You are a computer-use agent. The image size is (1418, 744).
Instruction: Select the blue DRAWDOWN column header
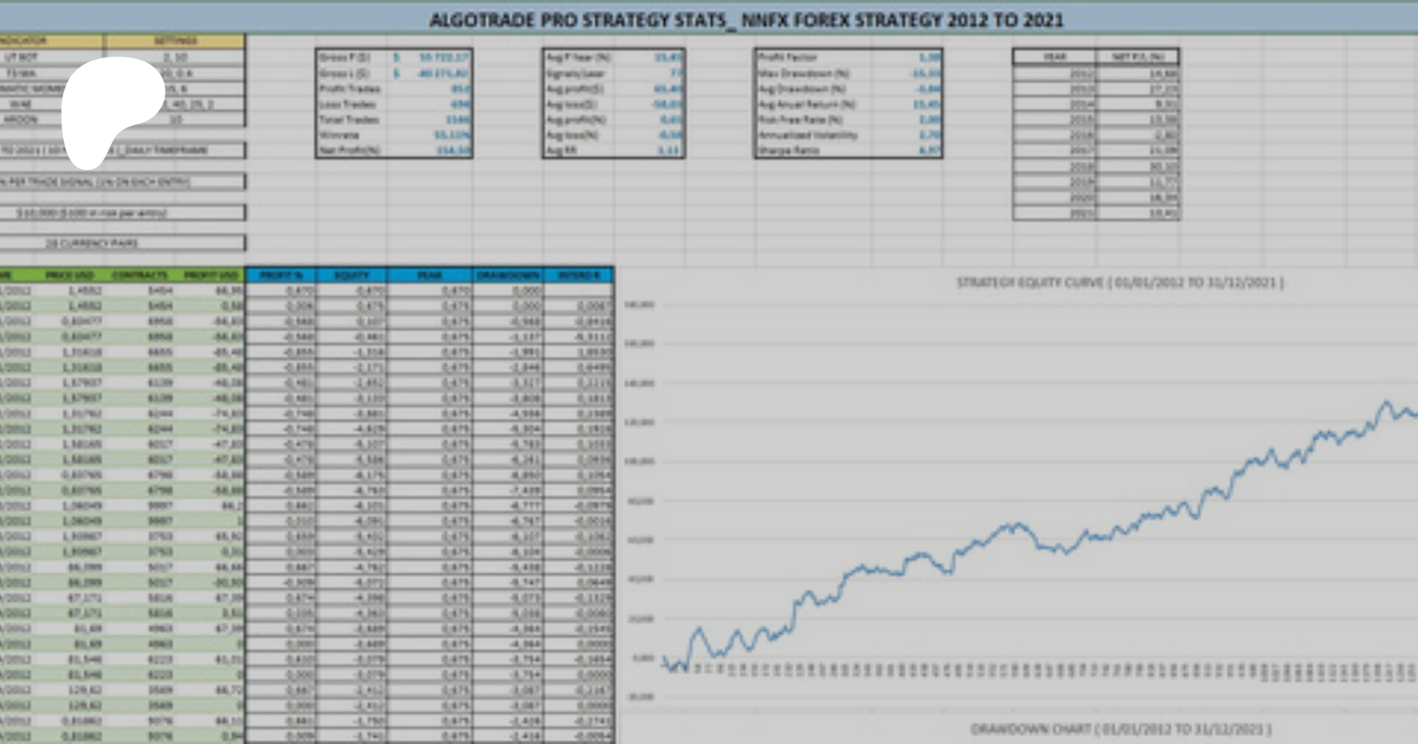(508, 275)
